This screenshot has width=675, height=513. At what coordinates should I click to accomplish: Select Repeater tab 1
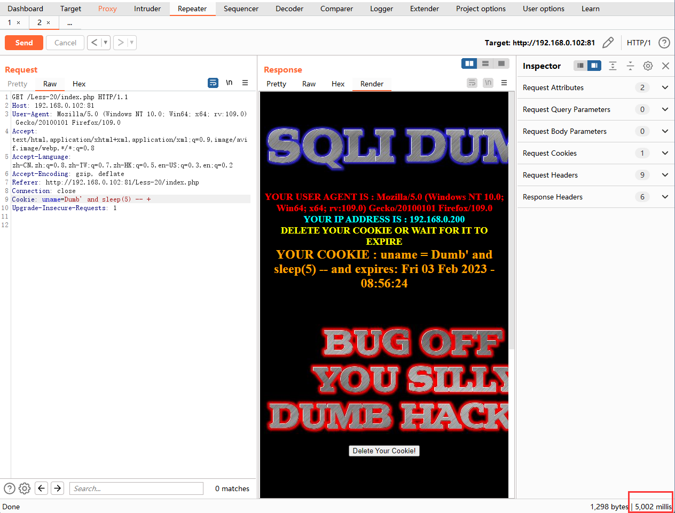click(x=10, y=22)
